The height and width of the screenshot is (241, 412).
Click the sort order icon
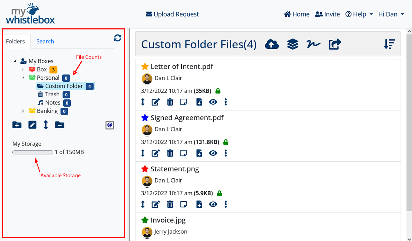pyautogui.click(x=389, y=44)
